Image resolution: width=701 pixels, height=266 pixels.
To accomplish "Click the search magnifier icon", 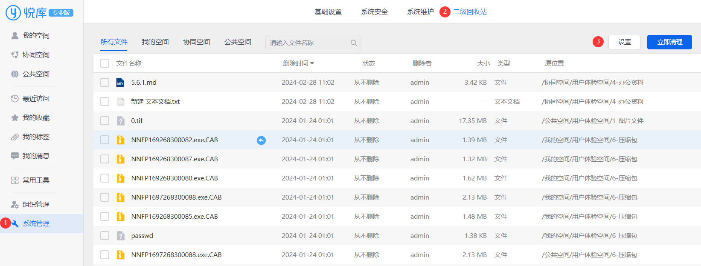I will click(354, 43).
